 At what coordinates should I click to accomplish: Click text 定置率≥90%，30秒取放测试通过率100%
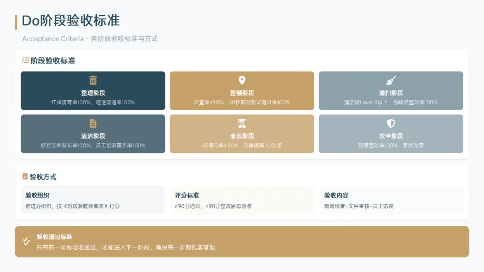(242, 102)
